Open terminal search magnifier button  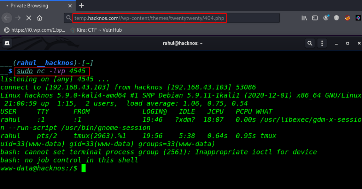(310, 43)
